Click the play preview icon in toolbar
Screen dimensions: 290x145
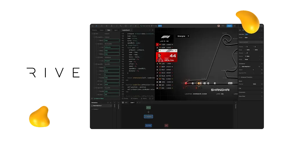(x=136, y=26)
